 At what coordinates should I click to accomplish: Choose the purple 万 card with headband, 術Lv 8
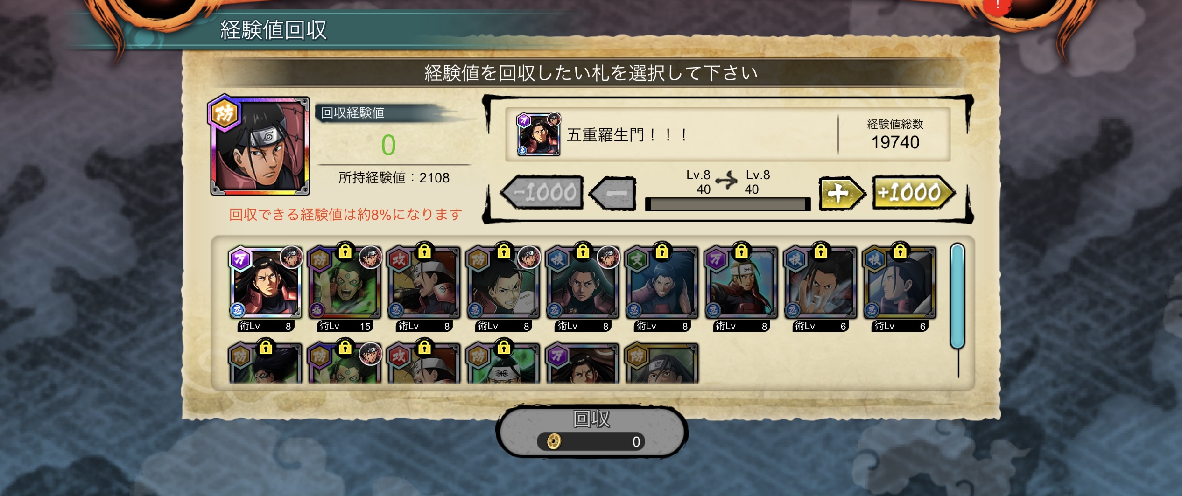(741, 283)
